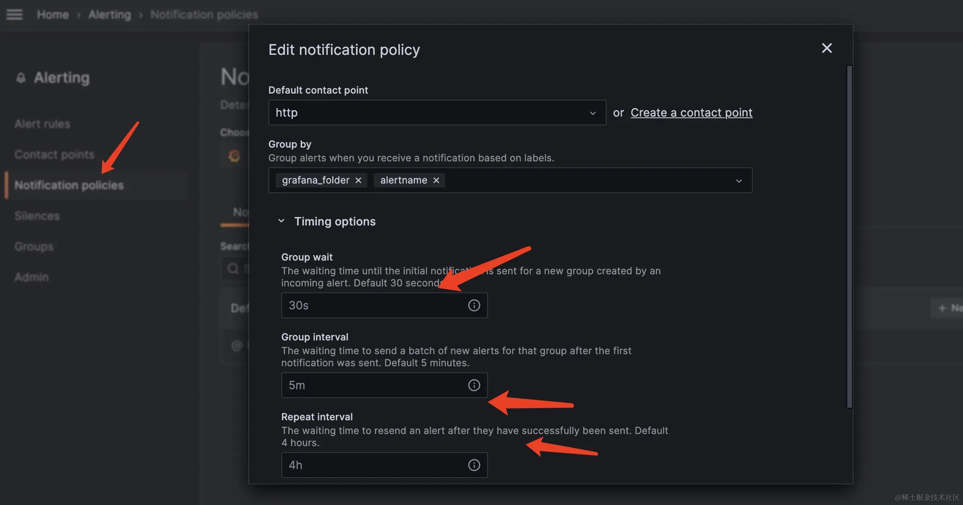The image size is (963, 505).
Task: Open the hamburger navigation menu
Action: click(x=15, y=15)
